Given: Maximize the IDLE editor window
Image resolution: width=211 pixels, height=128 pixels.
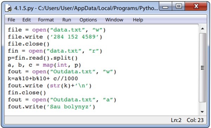Looking at the screenshot, I should 179,6.
